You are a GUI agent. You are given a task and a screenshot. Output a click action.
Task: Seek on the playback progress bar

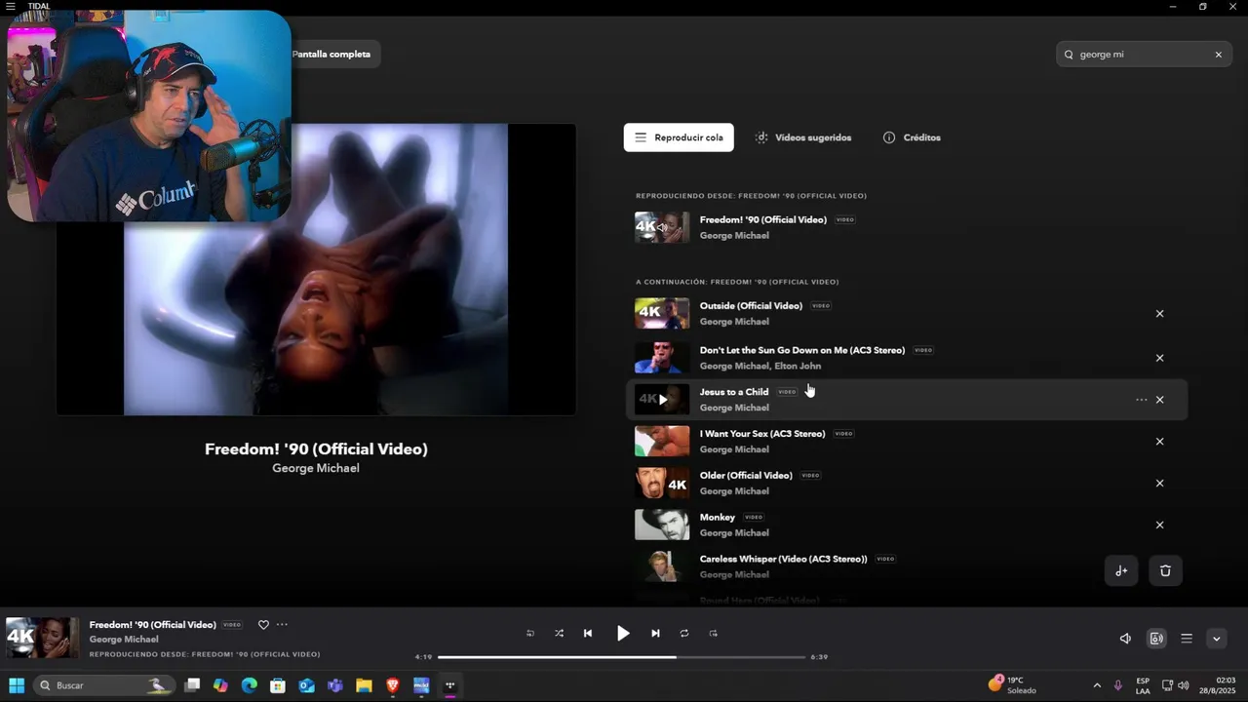point(622,657)
